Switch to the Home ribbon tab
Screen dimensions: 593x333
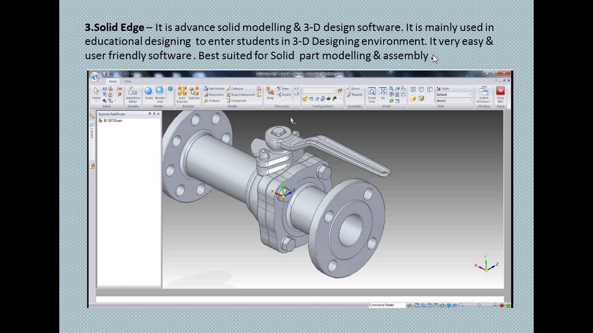(x=113, y=81)
